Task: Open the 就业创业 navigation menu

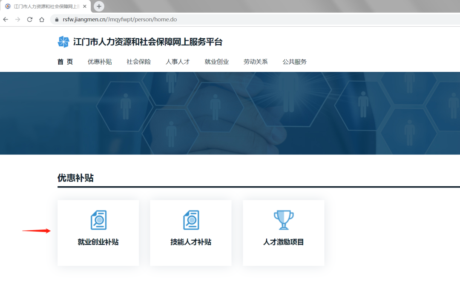Action: (216, 62)
